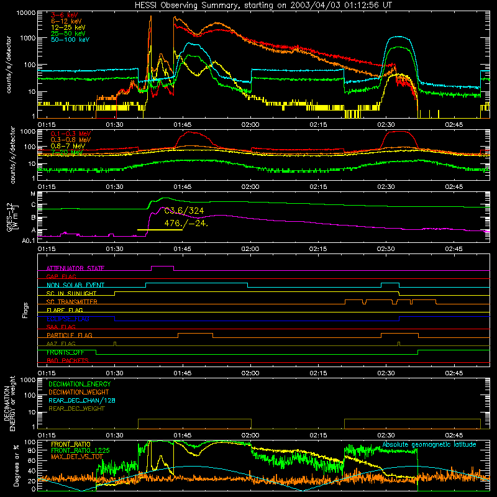Click the 0.3-0.8 MeV legend label
Screen dimensions: 497x497
click(71, 140)
